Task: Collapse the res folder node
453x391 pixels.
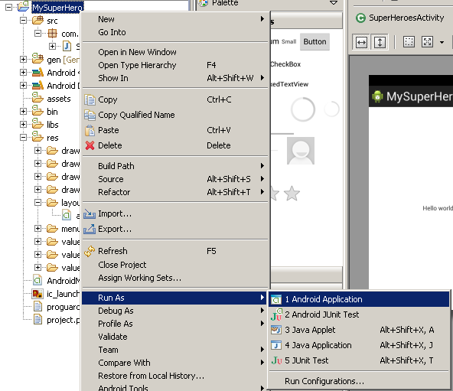Action: 23,137
